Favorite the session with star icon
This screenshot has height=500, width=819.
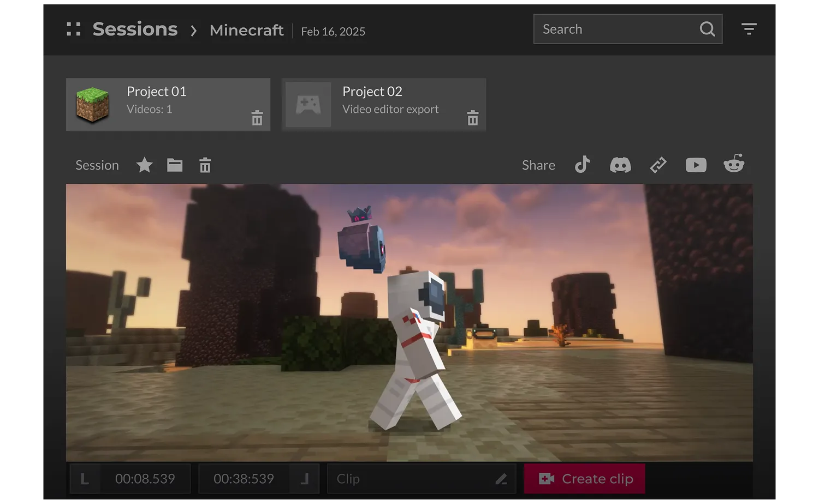[x=144, y=165]
